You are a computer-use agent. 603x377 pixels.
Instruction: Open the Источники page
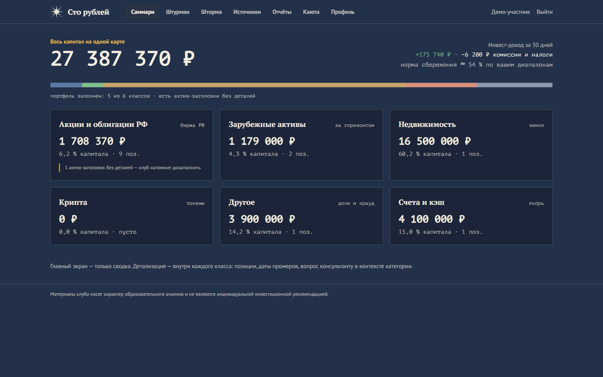point(247,12)
